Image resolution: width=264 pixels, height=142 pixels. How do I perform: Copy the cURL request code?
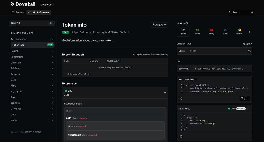coord(181,98)
